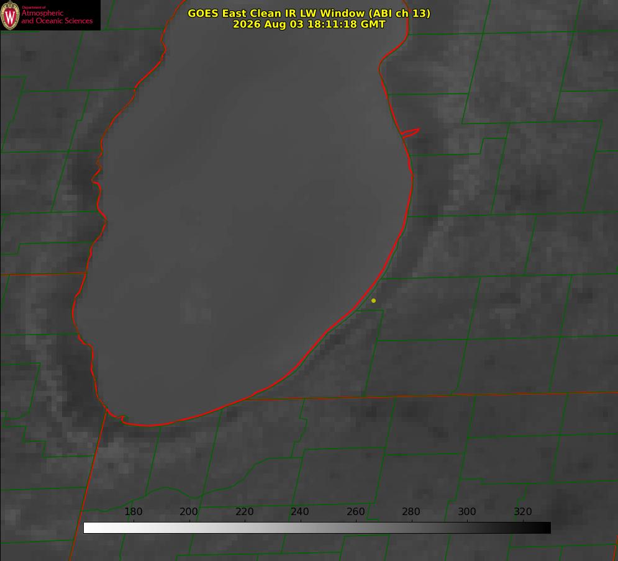Click the 260 colorbar label
618x561 pixels.
coord(355,511)
